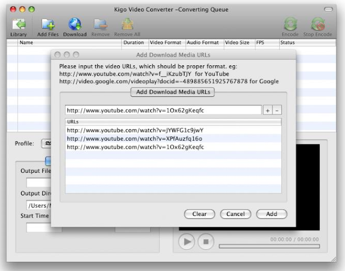
Task: Add URL with the plus button
Action: click(x=267, y=110)
